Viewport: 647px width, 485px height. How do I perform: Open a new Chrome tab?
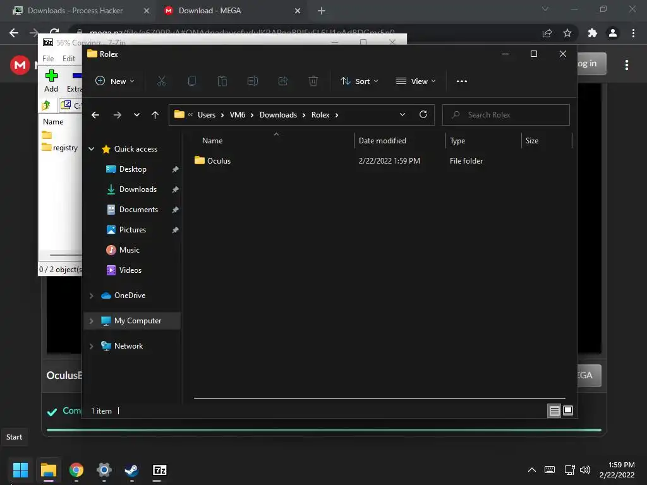point(322,11)
